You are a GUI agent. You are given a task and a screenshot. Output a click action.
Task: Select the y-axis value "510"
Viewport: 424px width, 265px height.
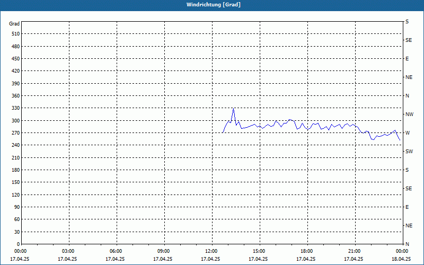coord(16,34)
